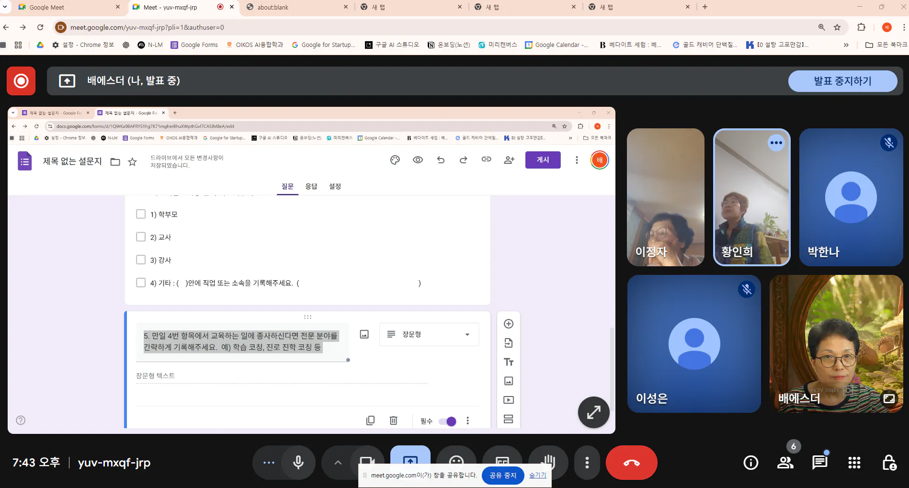The image size is (909, 488).
Task: Add a new question with the plus icon
Action: (x=508, y=324)
